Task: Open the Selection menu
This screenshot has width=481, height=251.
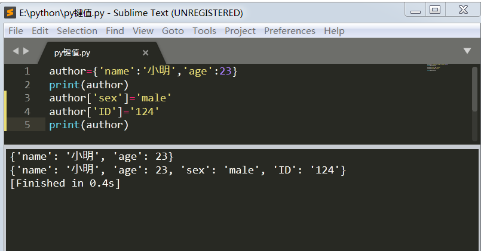Action: coord(77,31)
